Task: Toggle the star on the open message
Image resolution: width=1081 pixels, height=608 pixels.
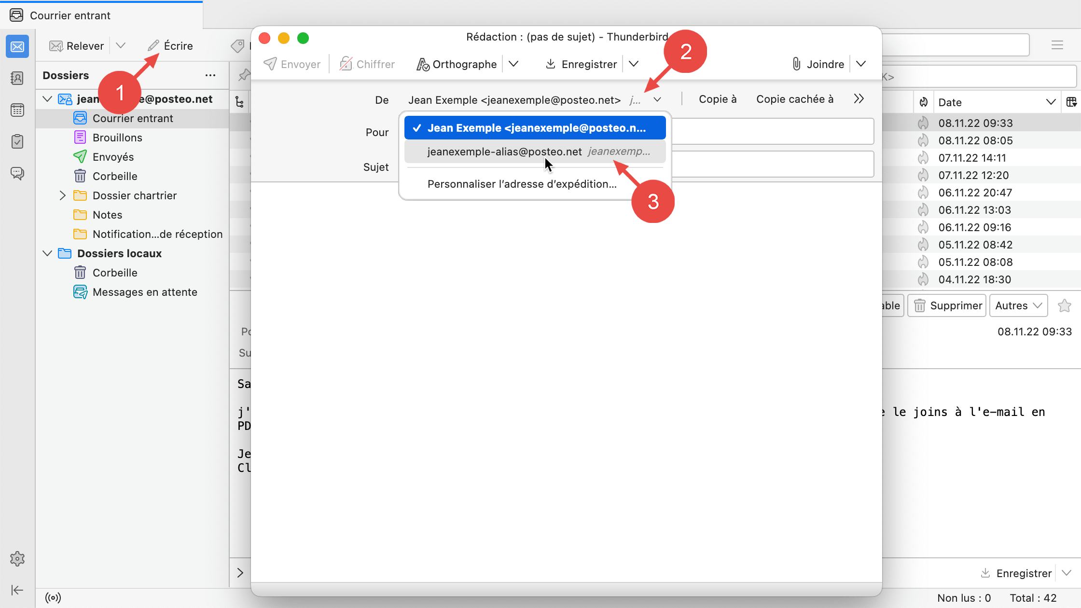Action: click(x=1064, y=306)
